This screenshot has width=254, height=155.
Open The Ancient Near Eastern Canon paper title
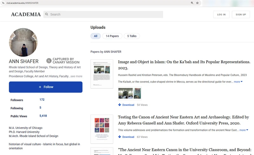point(185,151)
